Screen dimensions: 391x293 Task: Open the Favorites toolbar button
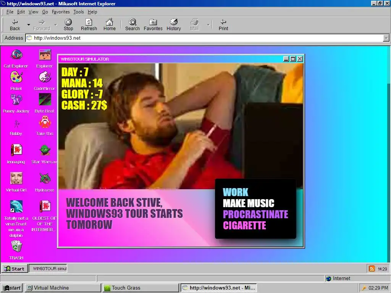pyautogui.click(x=153, y=25)
